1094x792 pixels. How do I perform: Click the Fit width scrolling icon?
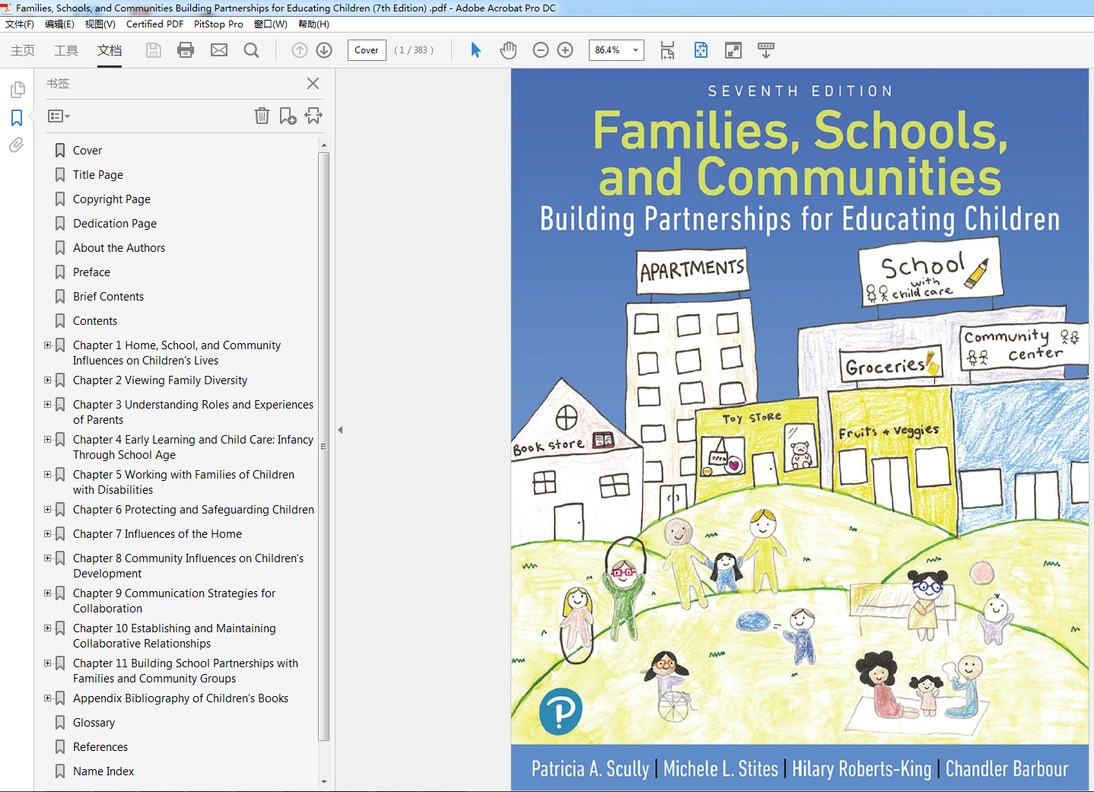(667, 50)
